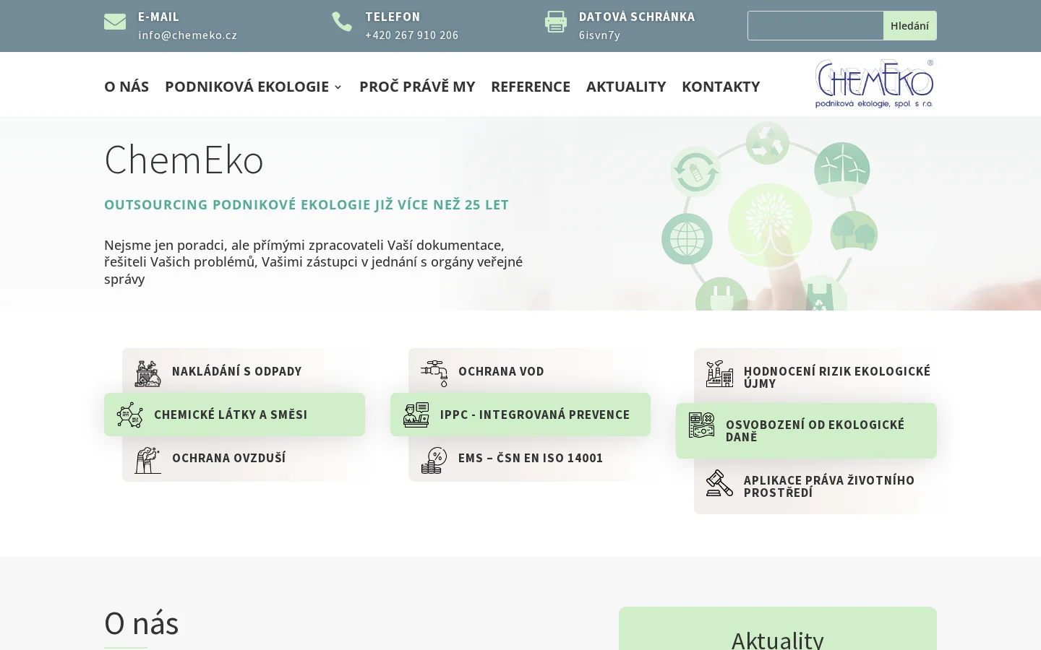Viewport: 1041px width, 650px height.
Task: Click the factory icon beside Hodnocení rizik ekologické újmy
Action: coord(720,373)
